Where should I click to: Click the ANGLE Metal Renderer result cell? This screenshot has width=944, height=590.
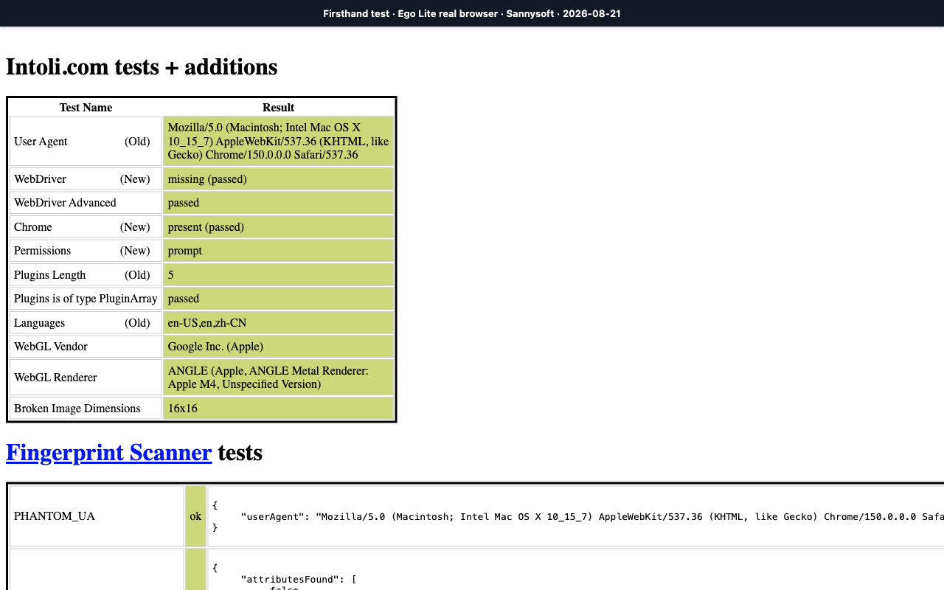278,378
